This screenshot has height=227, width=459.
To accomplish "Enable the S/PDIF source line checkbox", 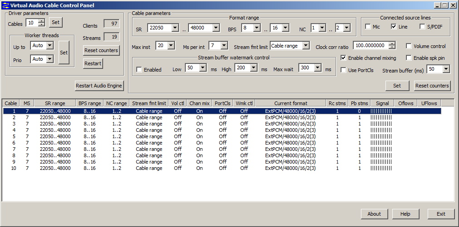I will [x=422, y=27].
